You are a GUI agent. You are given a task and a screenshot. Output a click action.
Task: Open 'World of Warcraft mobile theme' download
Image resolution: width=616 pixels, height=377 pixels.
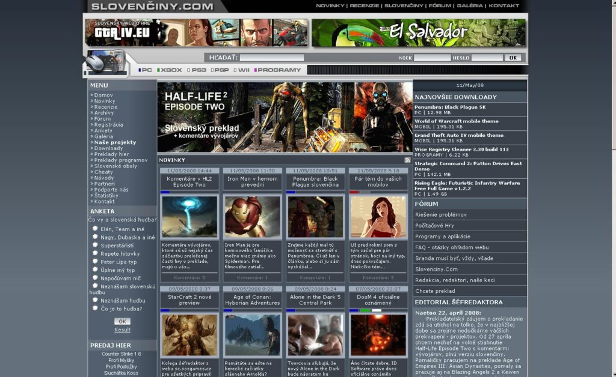457,121
